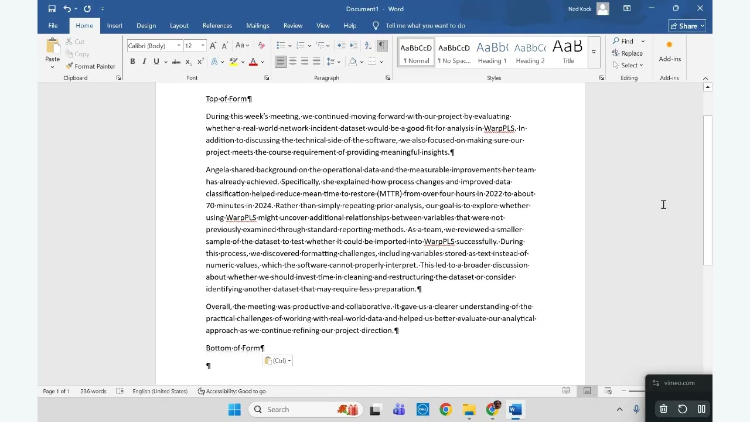The height and width of the screenshot is (422, 750).
Task: Switch to the Mailings tab
Action: (258, 26)
